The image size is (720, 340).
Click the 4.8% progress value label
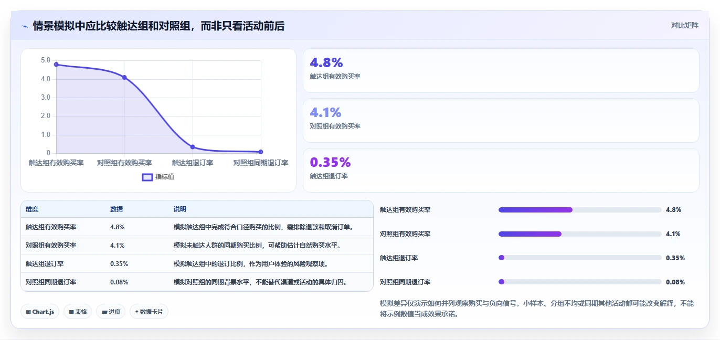tap(673, 210)
